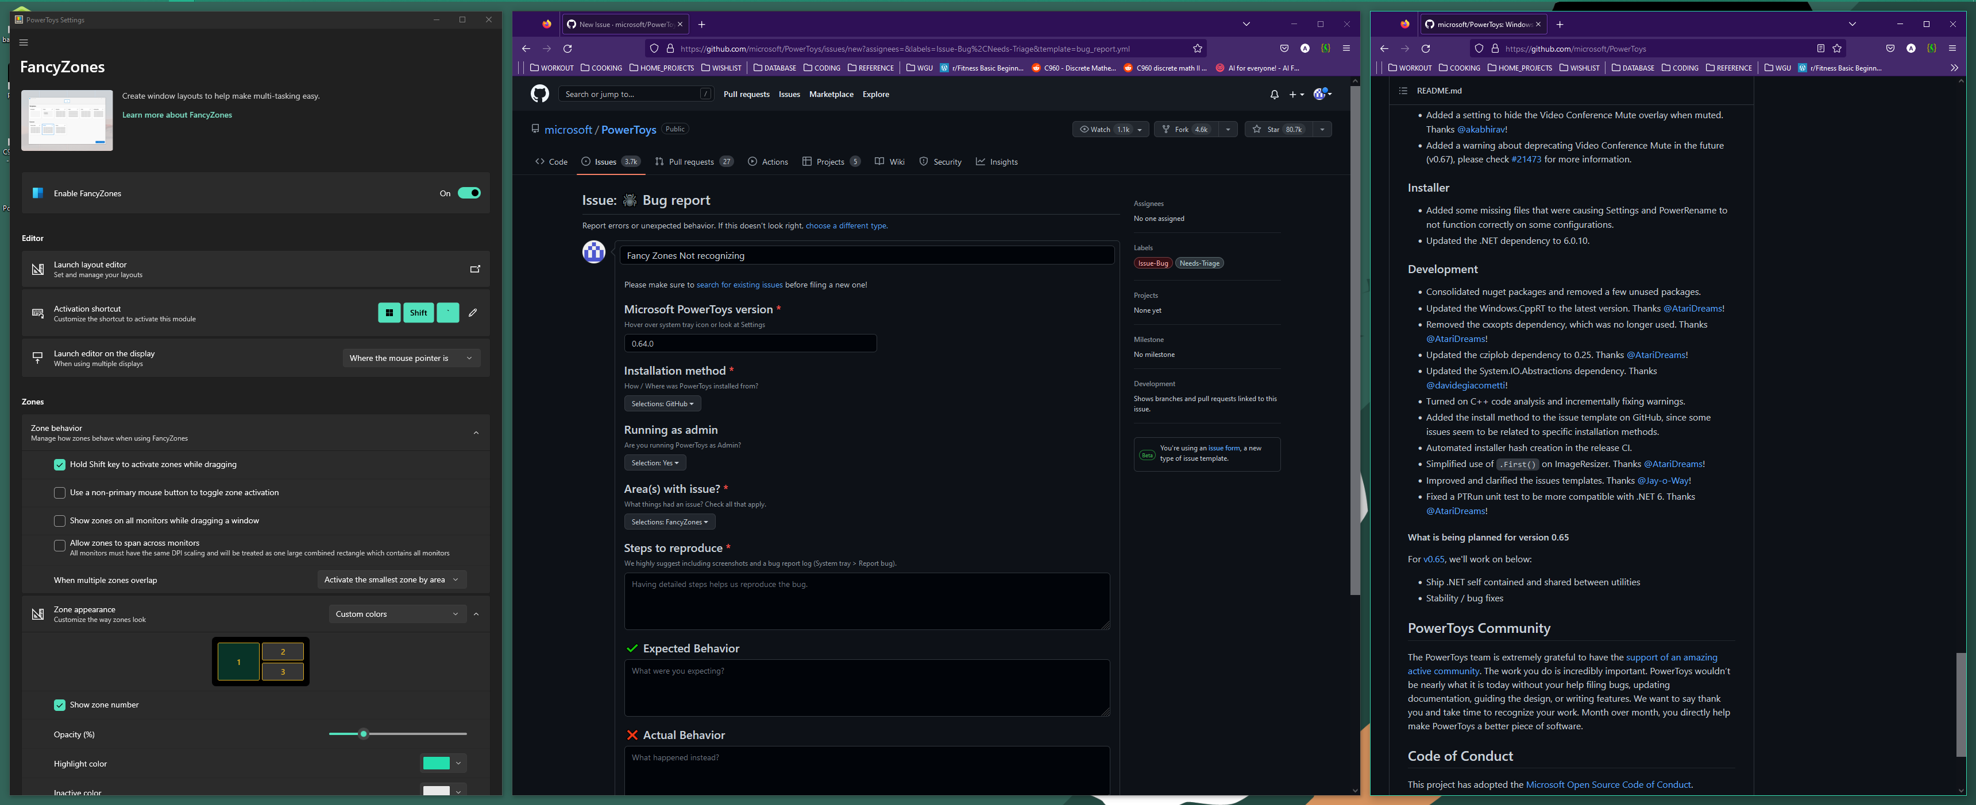Click the GitHub logo in the header
1976x805 pixels.
(x=539, y=94)
